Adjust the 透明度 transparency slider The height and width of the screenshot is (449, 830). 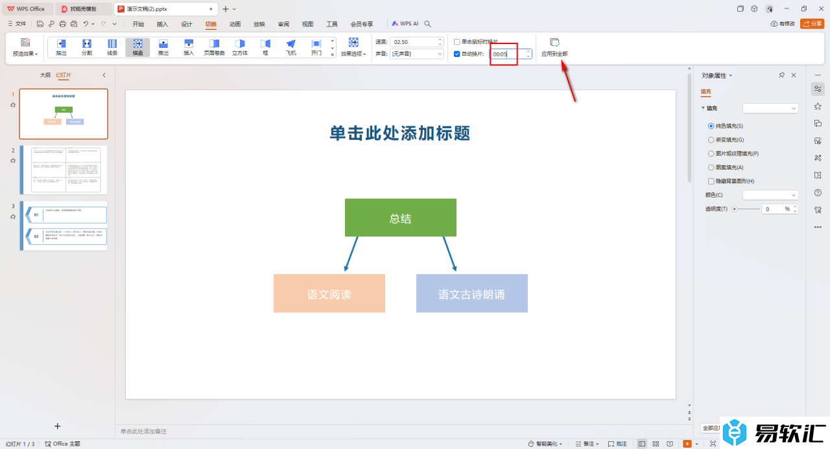tap(746, 209)
